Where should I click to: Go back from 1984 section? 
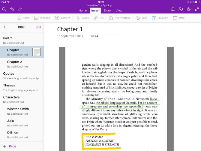tap(4, 27)
